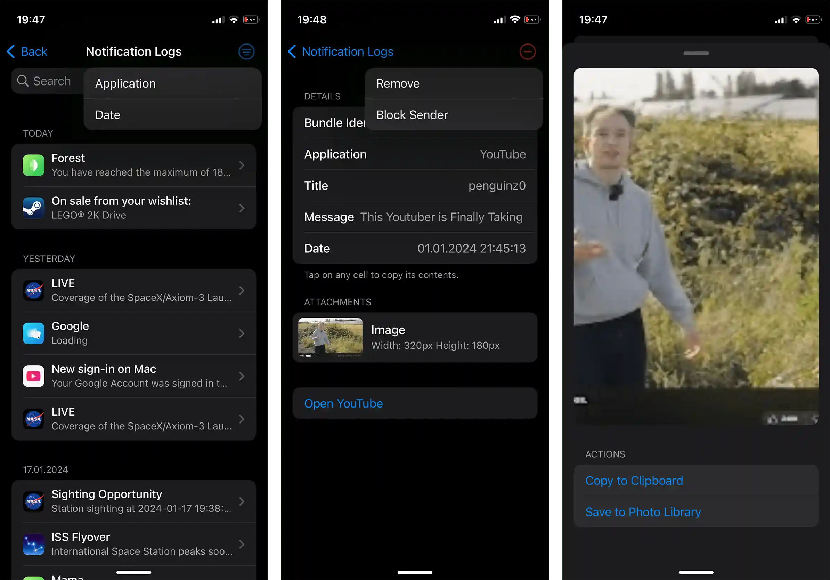Tap Copy to Clipboard

[634, 480]
